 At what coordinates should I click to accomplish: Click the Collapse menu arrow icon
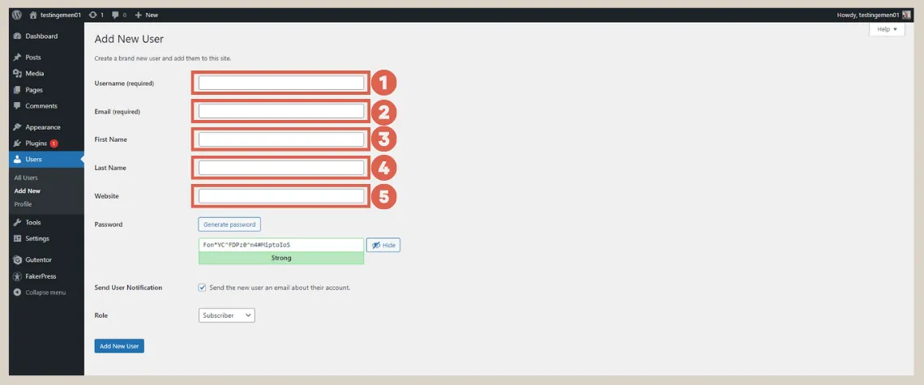point(17,293)
